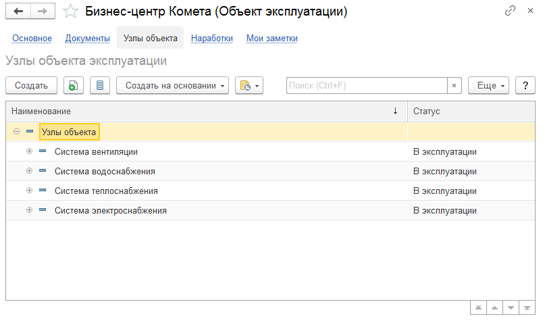Open the Еще menu

(x=488, y=86)
